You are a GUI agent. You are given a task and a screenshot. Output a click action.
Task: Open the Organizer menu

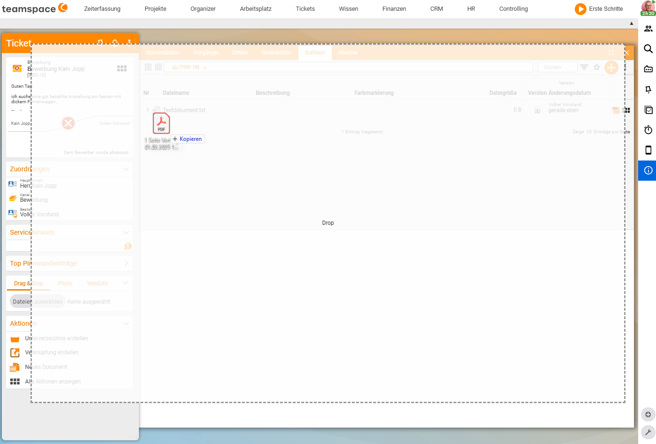point(203,8)
